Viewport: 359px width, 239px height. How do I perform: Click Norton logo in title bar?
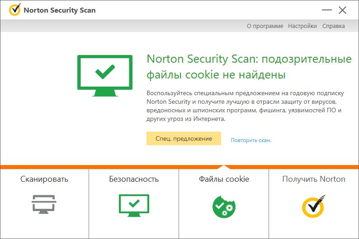(14, 10)
